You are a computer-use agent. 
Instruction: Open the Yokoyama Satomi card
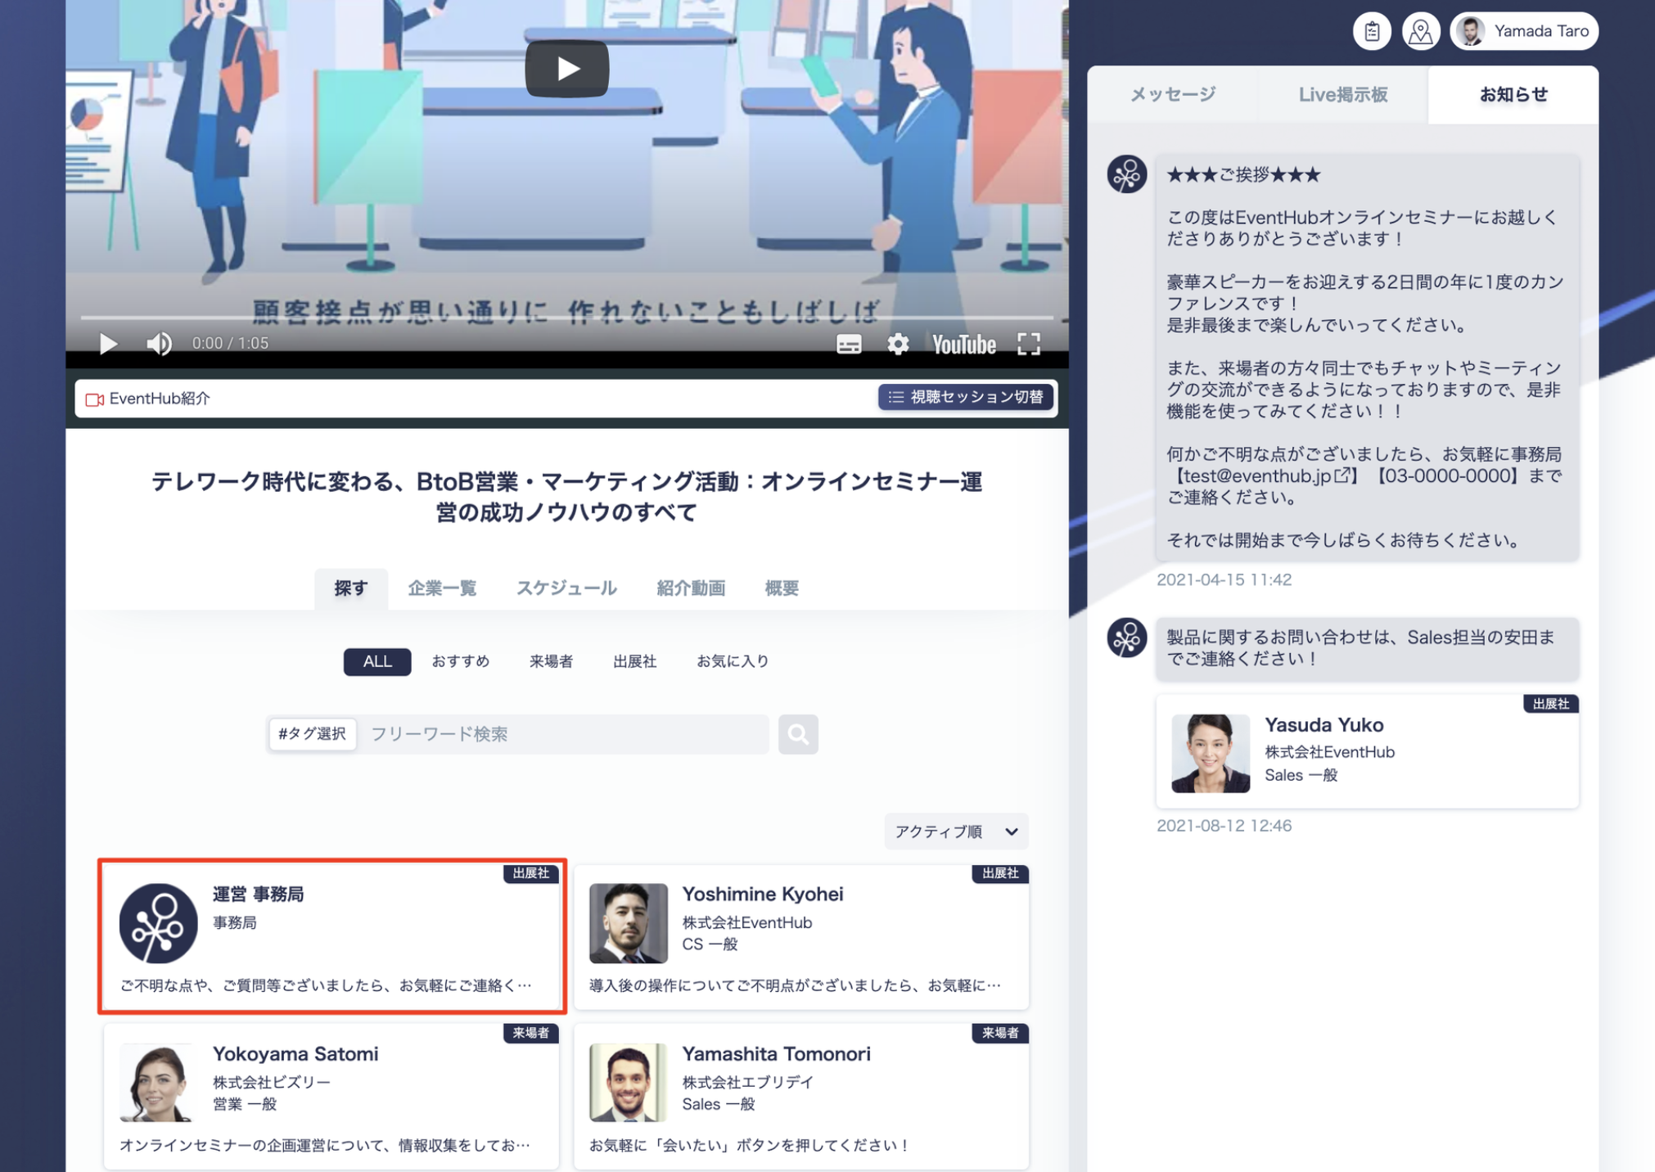(x=331, y=1096)
